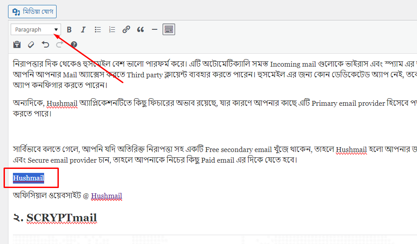Insert a bulleted list

click(98, 29)
